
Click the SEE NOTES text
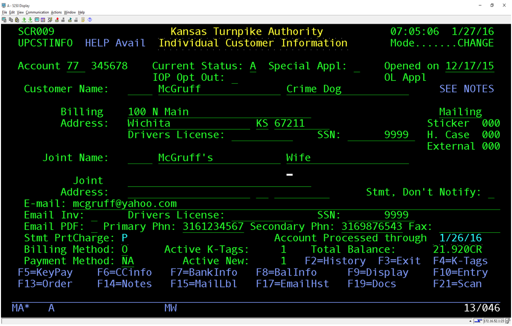(466, 89)
